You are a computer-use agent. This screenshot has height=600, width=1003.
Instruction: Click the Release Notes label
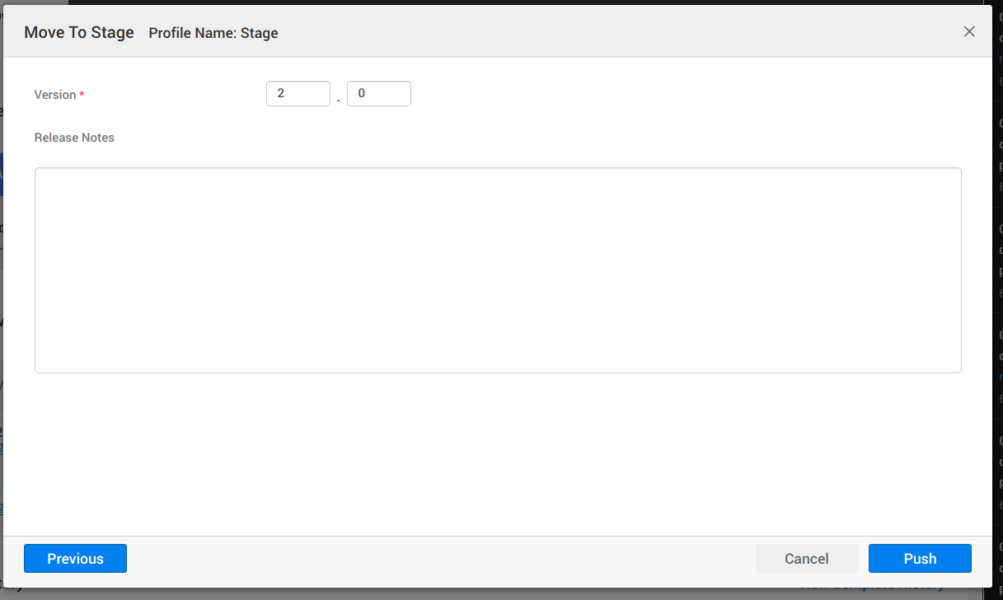tap(74, 138)
